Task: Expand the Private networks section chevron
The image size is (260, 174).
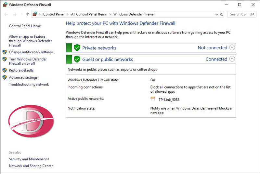Action: [x=232, y=47]
